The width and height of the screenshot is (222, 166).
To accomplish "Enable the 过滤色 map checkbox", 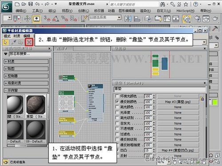I will pyautogui.click(x=117, y=134).
